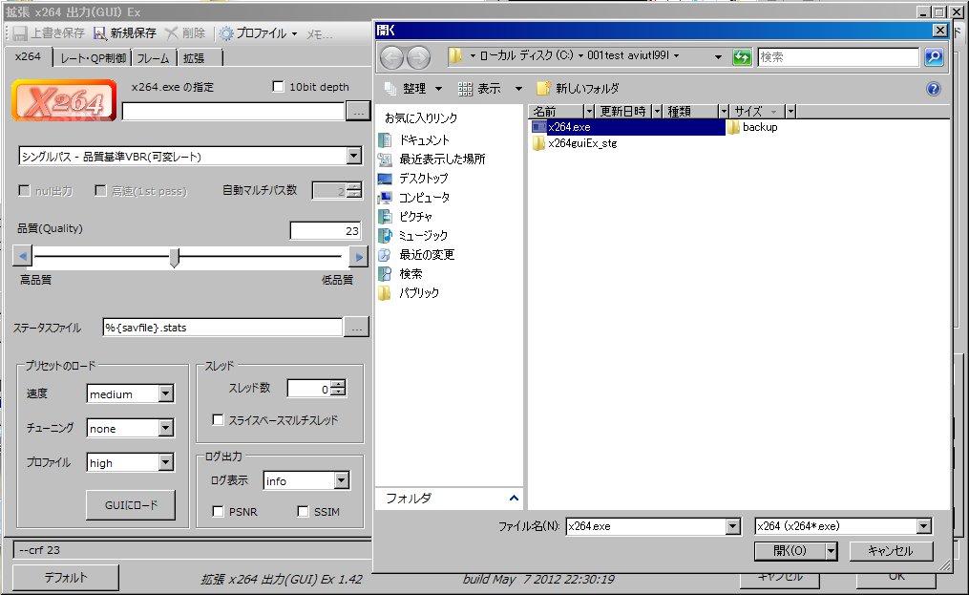Sort by the 更新日時 column header
Screen dimensions: 969x595
pyautogui.click(x=622, y=112)
